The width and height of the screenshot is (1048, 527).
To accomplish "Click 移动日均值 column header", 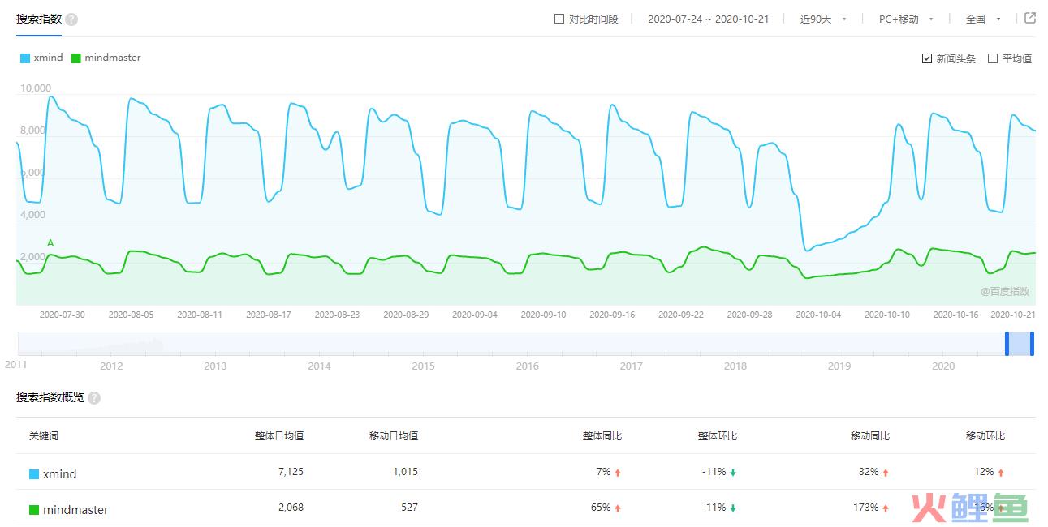I will point(394,436).
